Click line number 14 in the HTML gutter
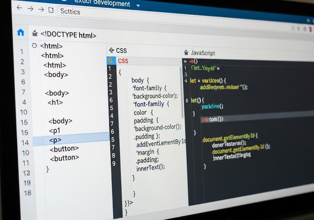 25,143
